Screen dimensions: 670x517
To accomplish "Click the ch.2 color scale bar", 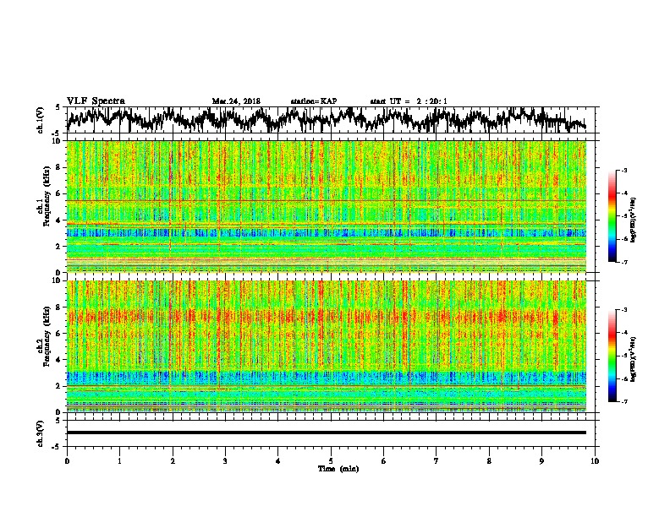I will [x=612, y=356].
